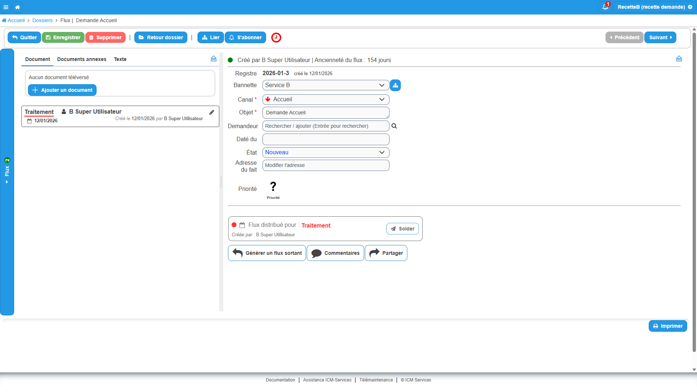Go to the Suivant flux
The image size is (697, 392).
[660, 37]
